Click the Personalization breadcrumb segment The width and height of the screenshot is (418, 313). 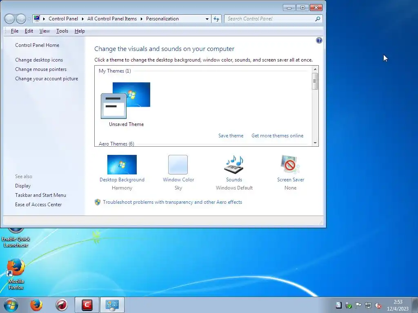(x=162, y=19)
